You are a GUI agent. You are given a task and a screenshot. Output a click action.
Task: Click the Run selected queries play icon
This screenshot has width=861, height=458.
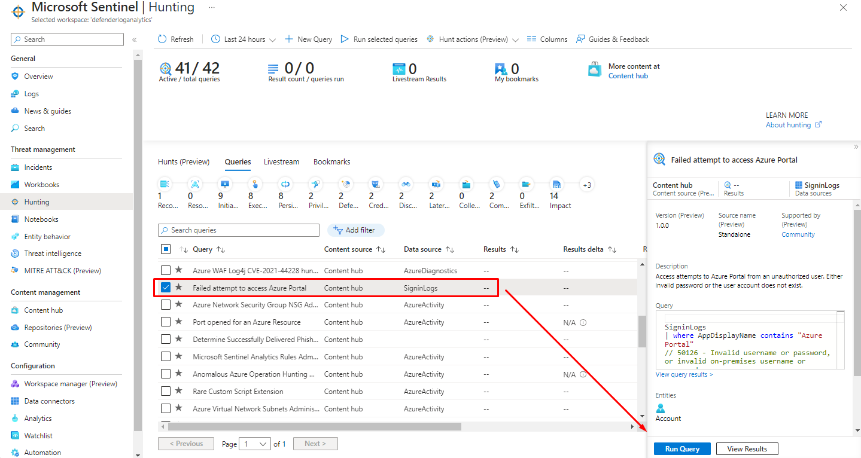[345, 39]
